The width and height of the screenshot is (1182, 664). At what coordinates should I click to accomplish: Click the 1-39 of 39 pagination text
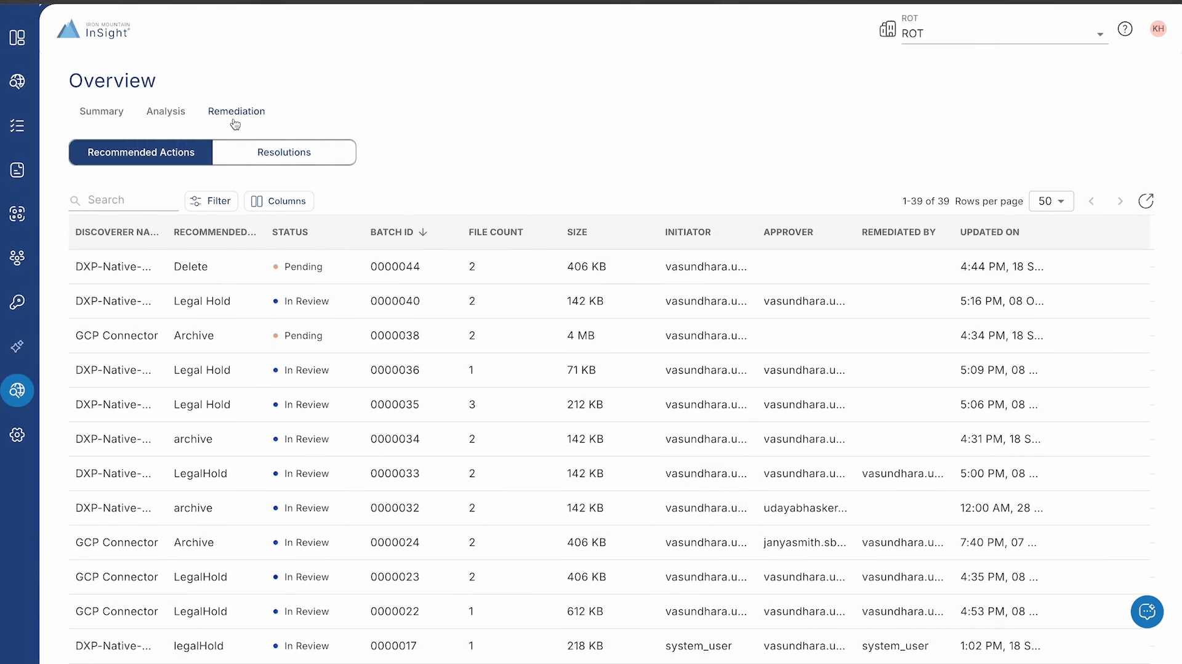tap(925, 201)
